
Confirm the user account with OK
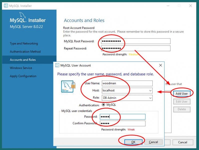point(133,142)
